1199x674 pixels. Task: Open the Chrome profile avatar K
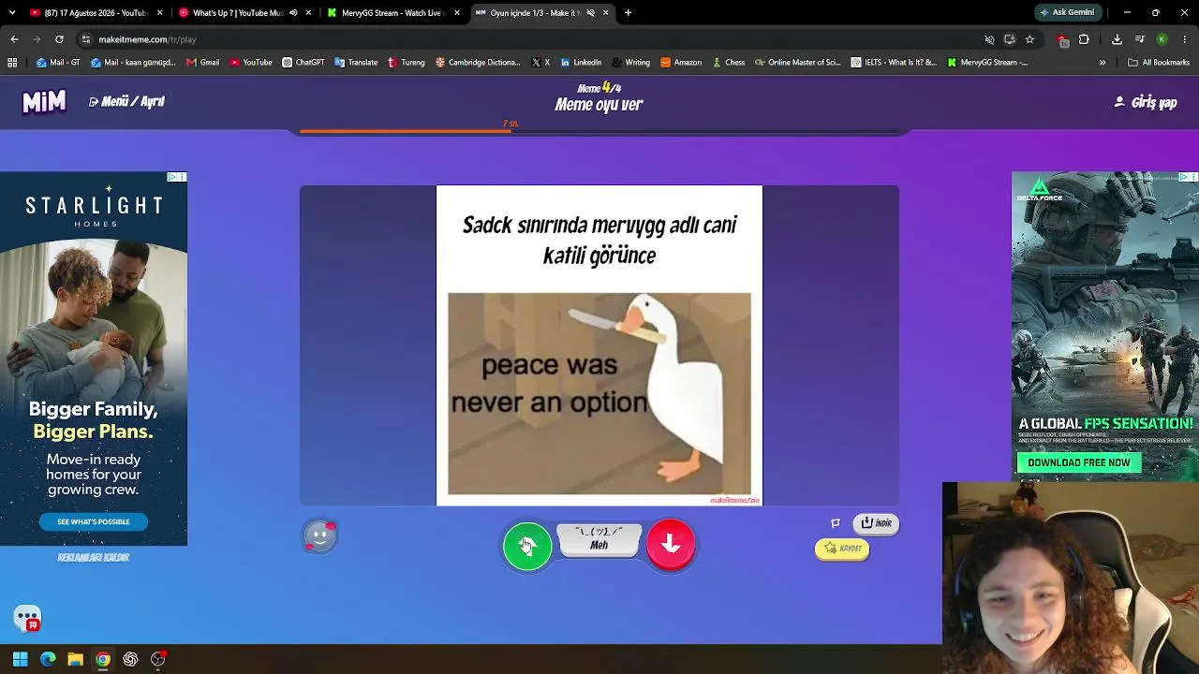1162,39
